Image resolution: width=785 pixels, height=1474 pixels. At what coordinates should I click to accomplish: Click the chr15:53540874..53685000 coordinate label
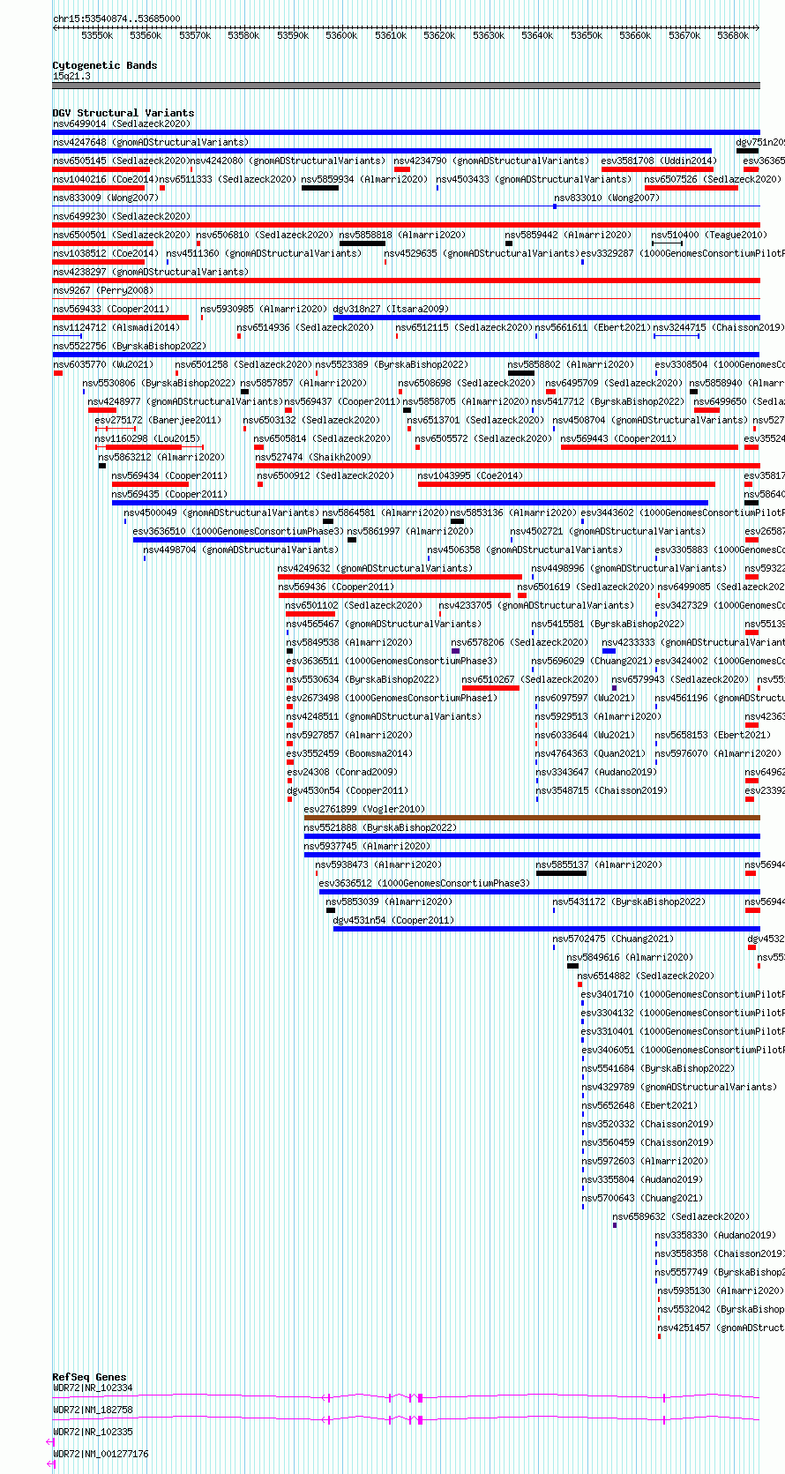(x=116, y=19)
